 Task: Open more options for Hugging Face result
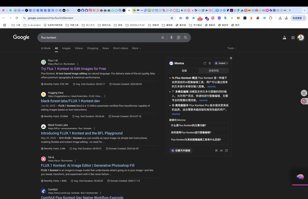coord(105,96)
